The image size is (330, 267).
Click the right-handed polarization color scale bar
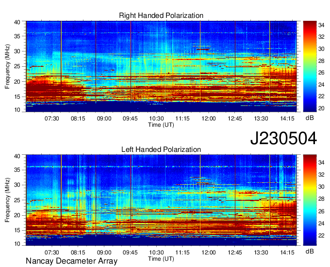310,66
